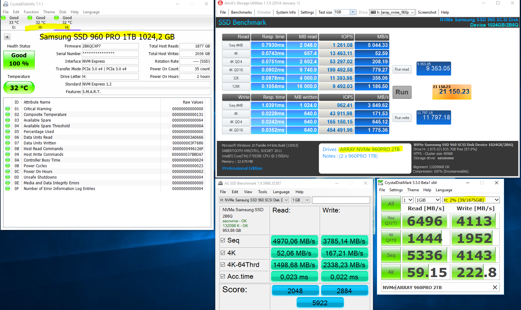
Task: Open System Info in Anvil menu bar
Action: [286, 12]
